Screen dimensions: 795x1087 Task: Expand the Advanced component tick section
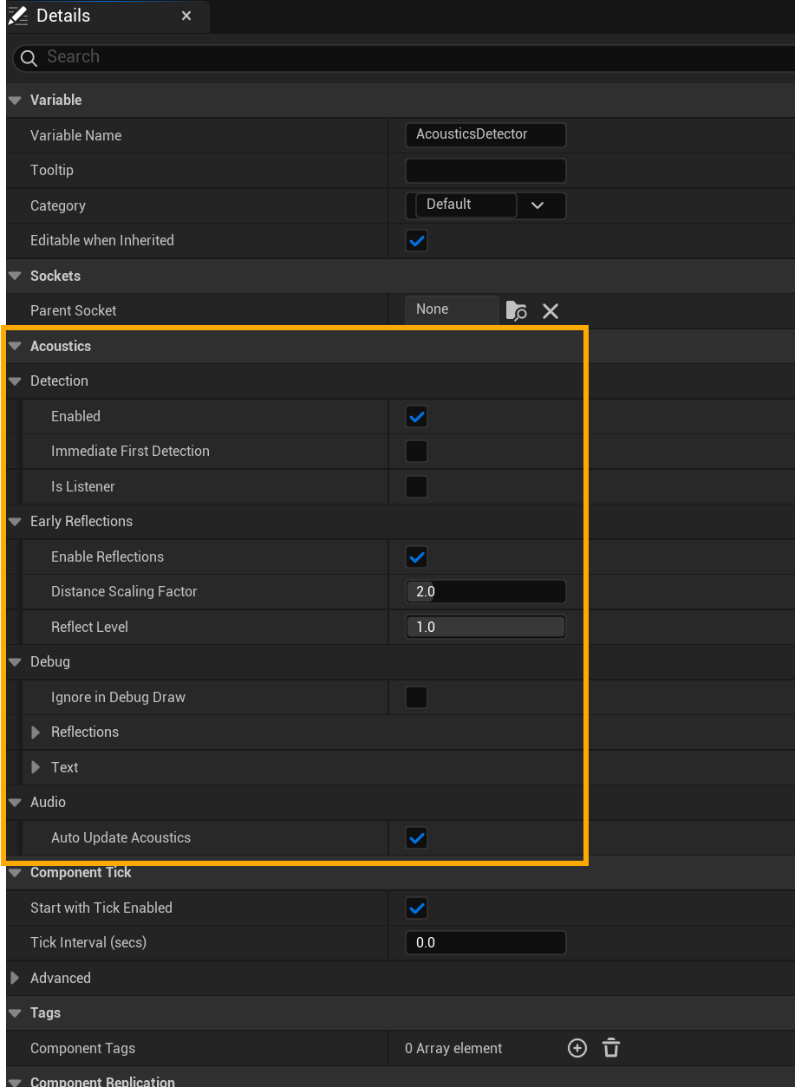[15, 978]
